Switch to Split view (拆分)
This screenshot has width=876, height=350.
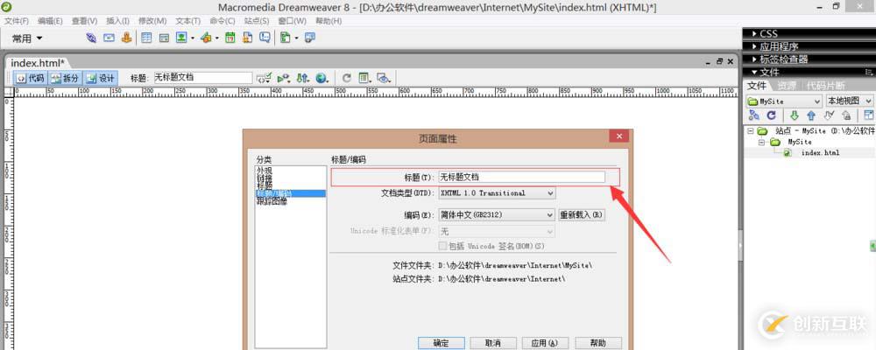[x=65, y=78]
